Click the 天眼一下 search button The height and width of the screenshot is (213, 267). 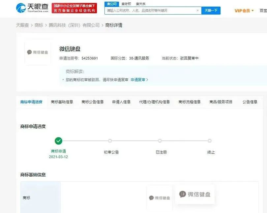[211, 10]
